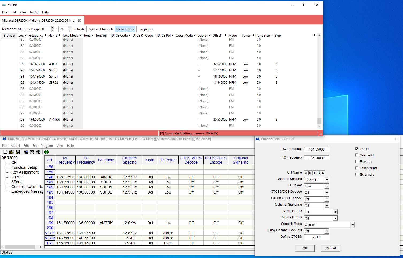Viewport: 403px width, 258px height.
Task: Click OK in Channel Edit dialog
Action: 305,248
